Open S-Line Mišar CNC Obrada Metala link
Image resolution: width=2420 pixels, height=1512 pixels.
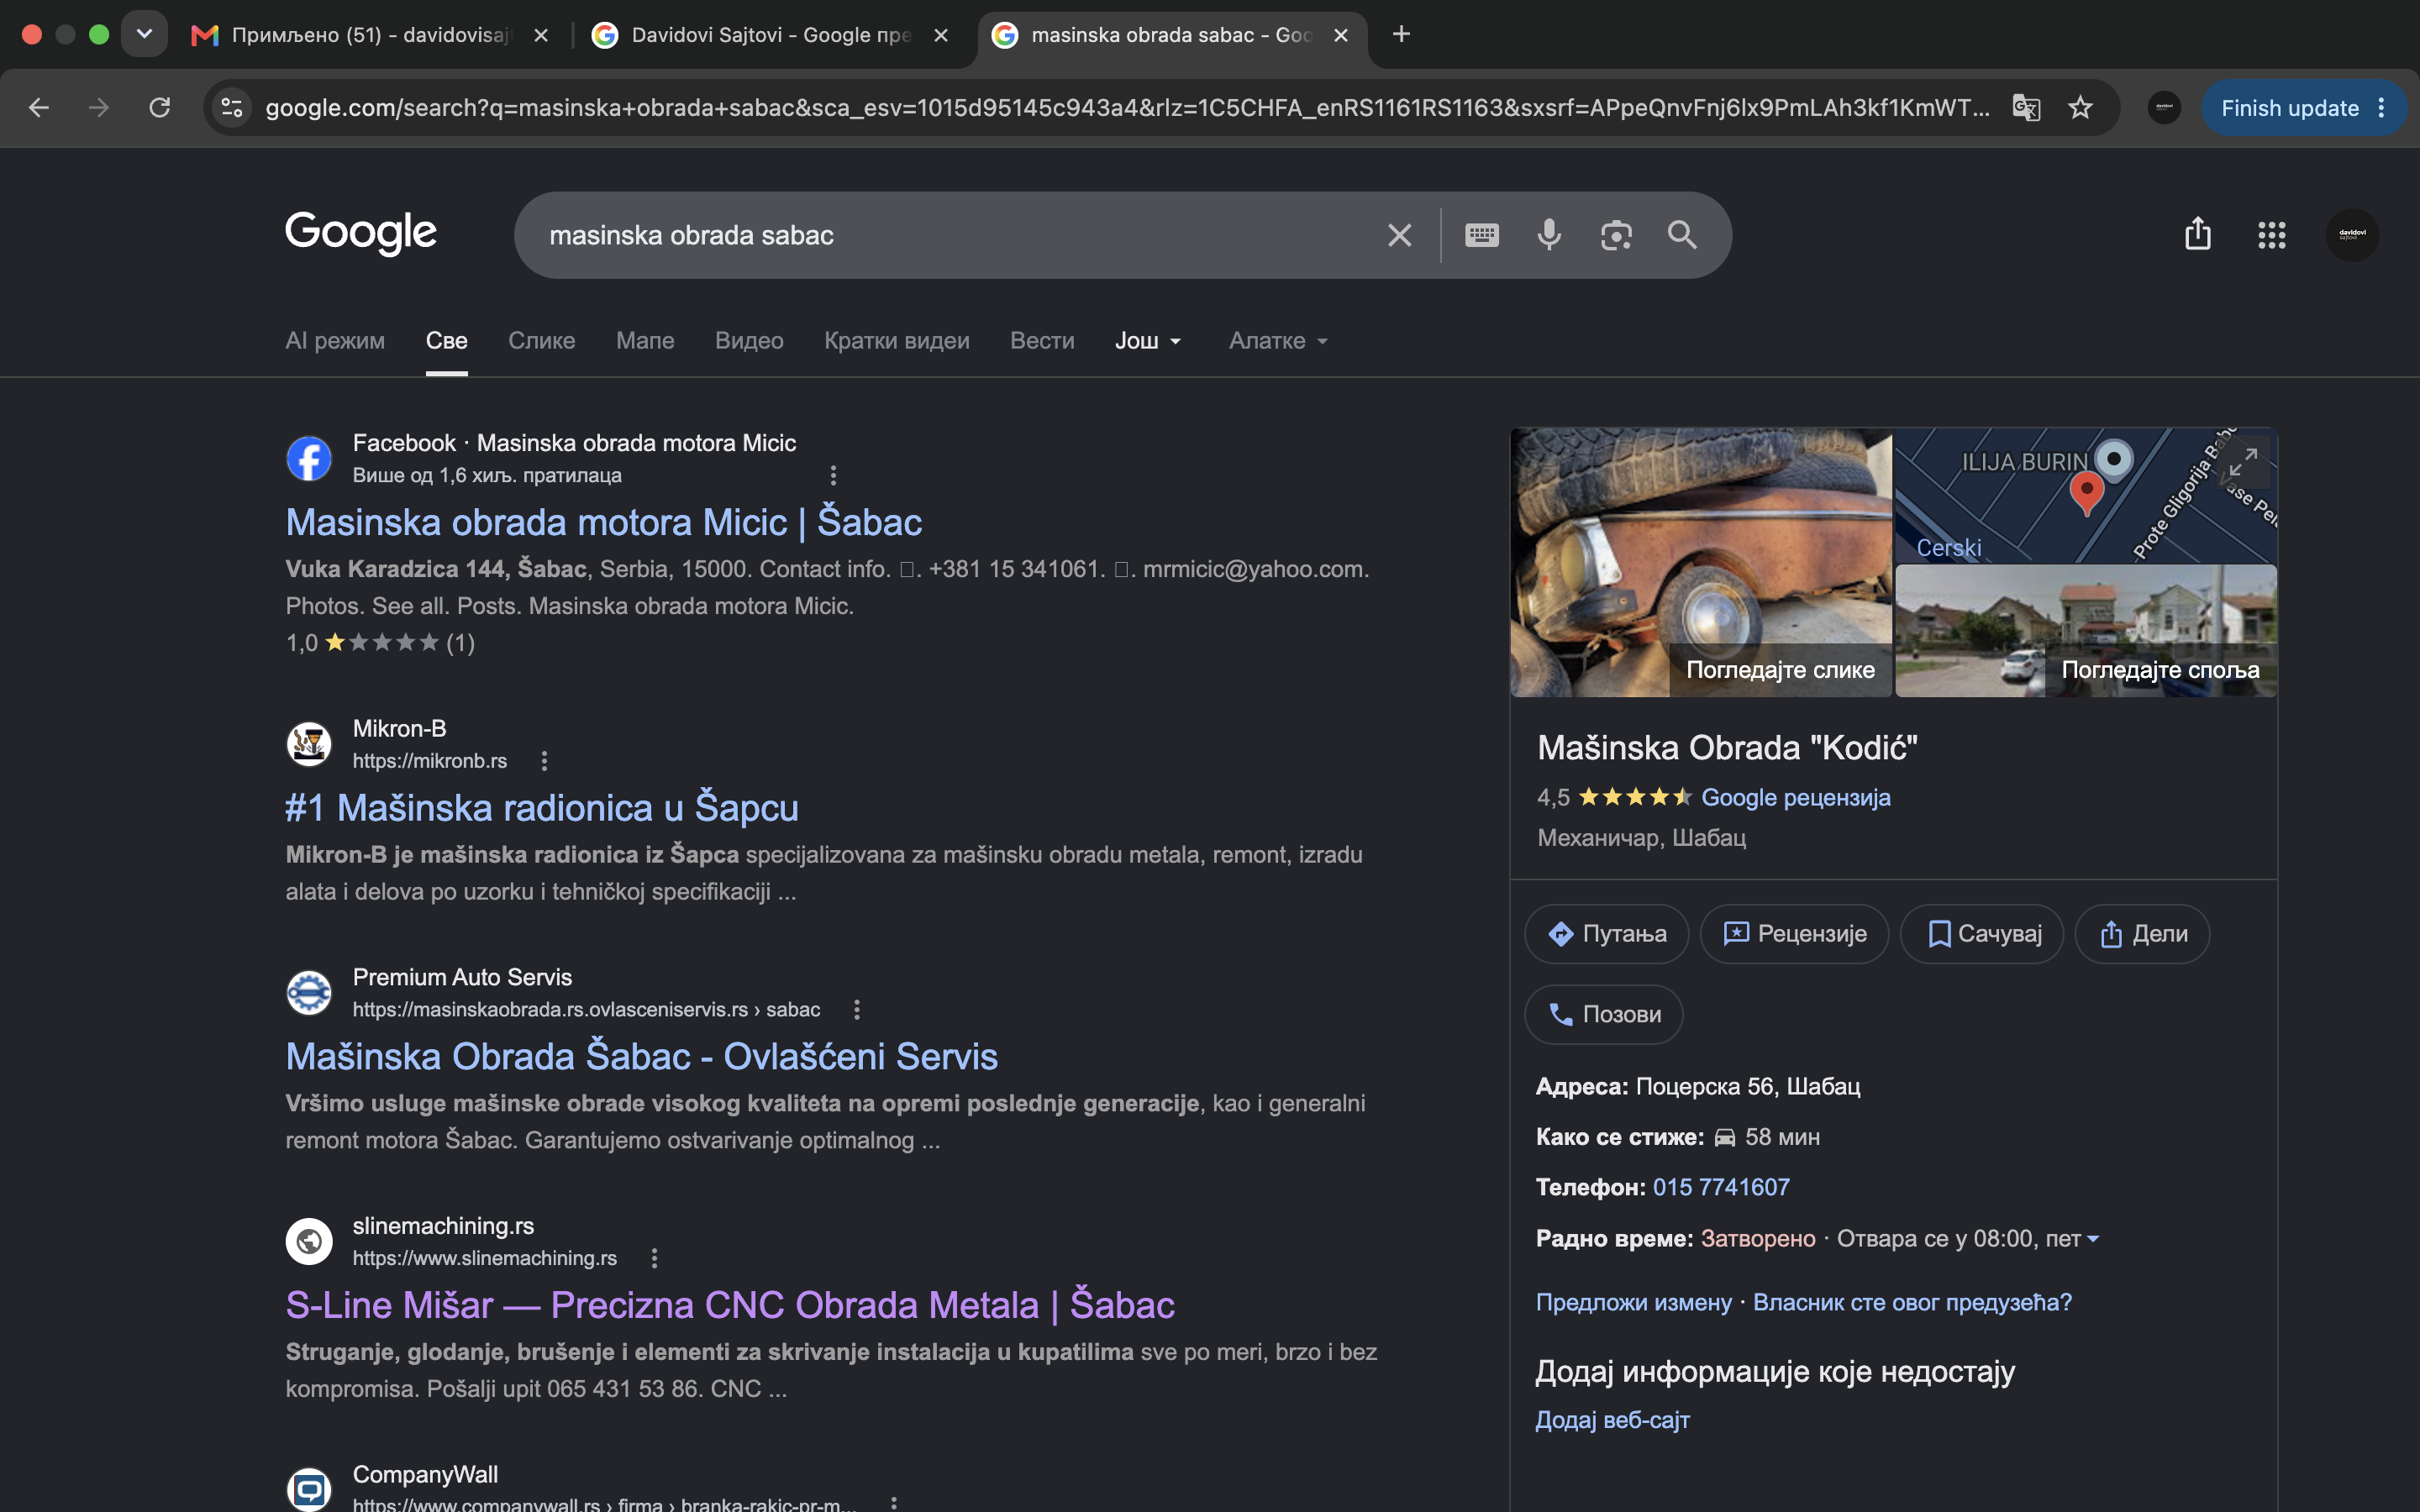click(730, 1305)
